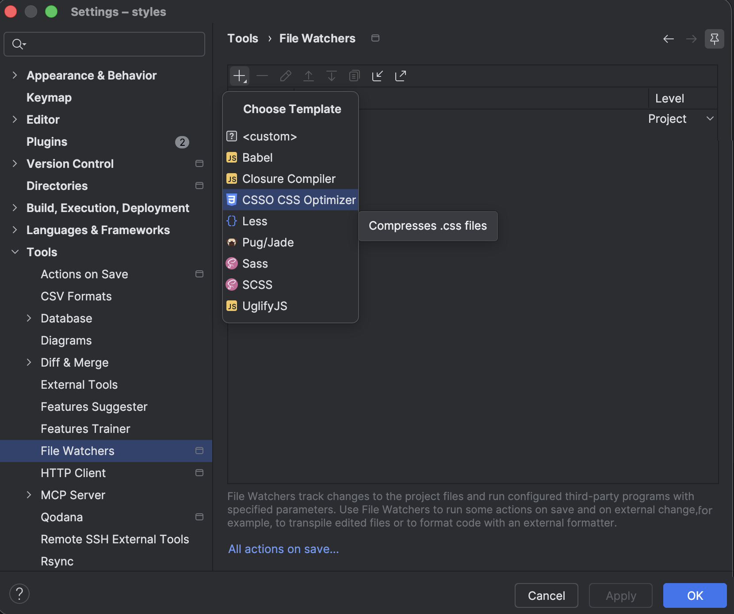The height and width of the screenshot is (614, 734).
Task: Expand Appearance & Behavior section
Action: coord(15,75)
